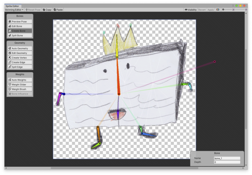The height and width of the screenshot is (175, 252).
Task: Choose the Split Bone tool
Action: (x=20, y=36)
